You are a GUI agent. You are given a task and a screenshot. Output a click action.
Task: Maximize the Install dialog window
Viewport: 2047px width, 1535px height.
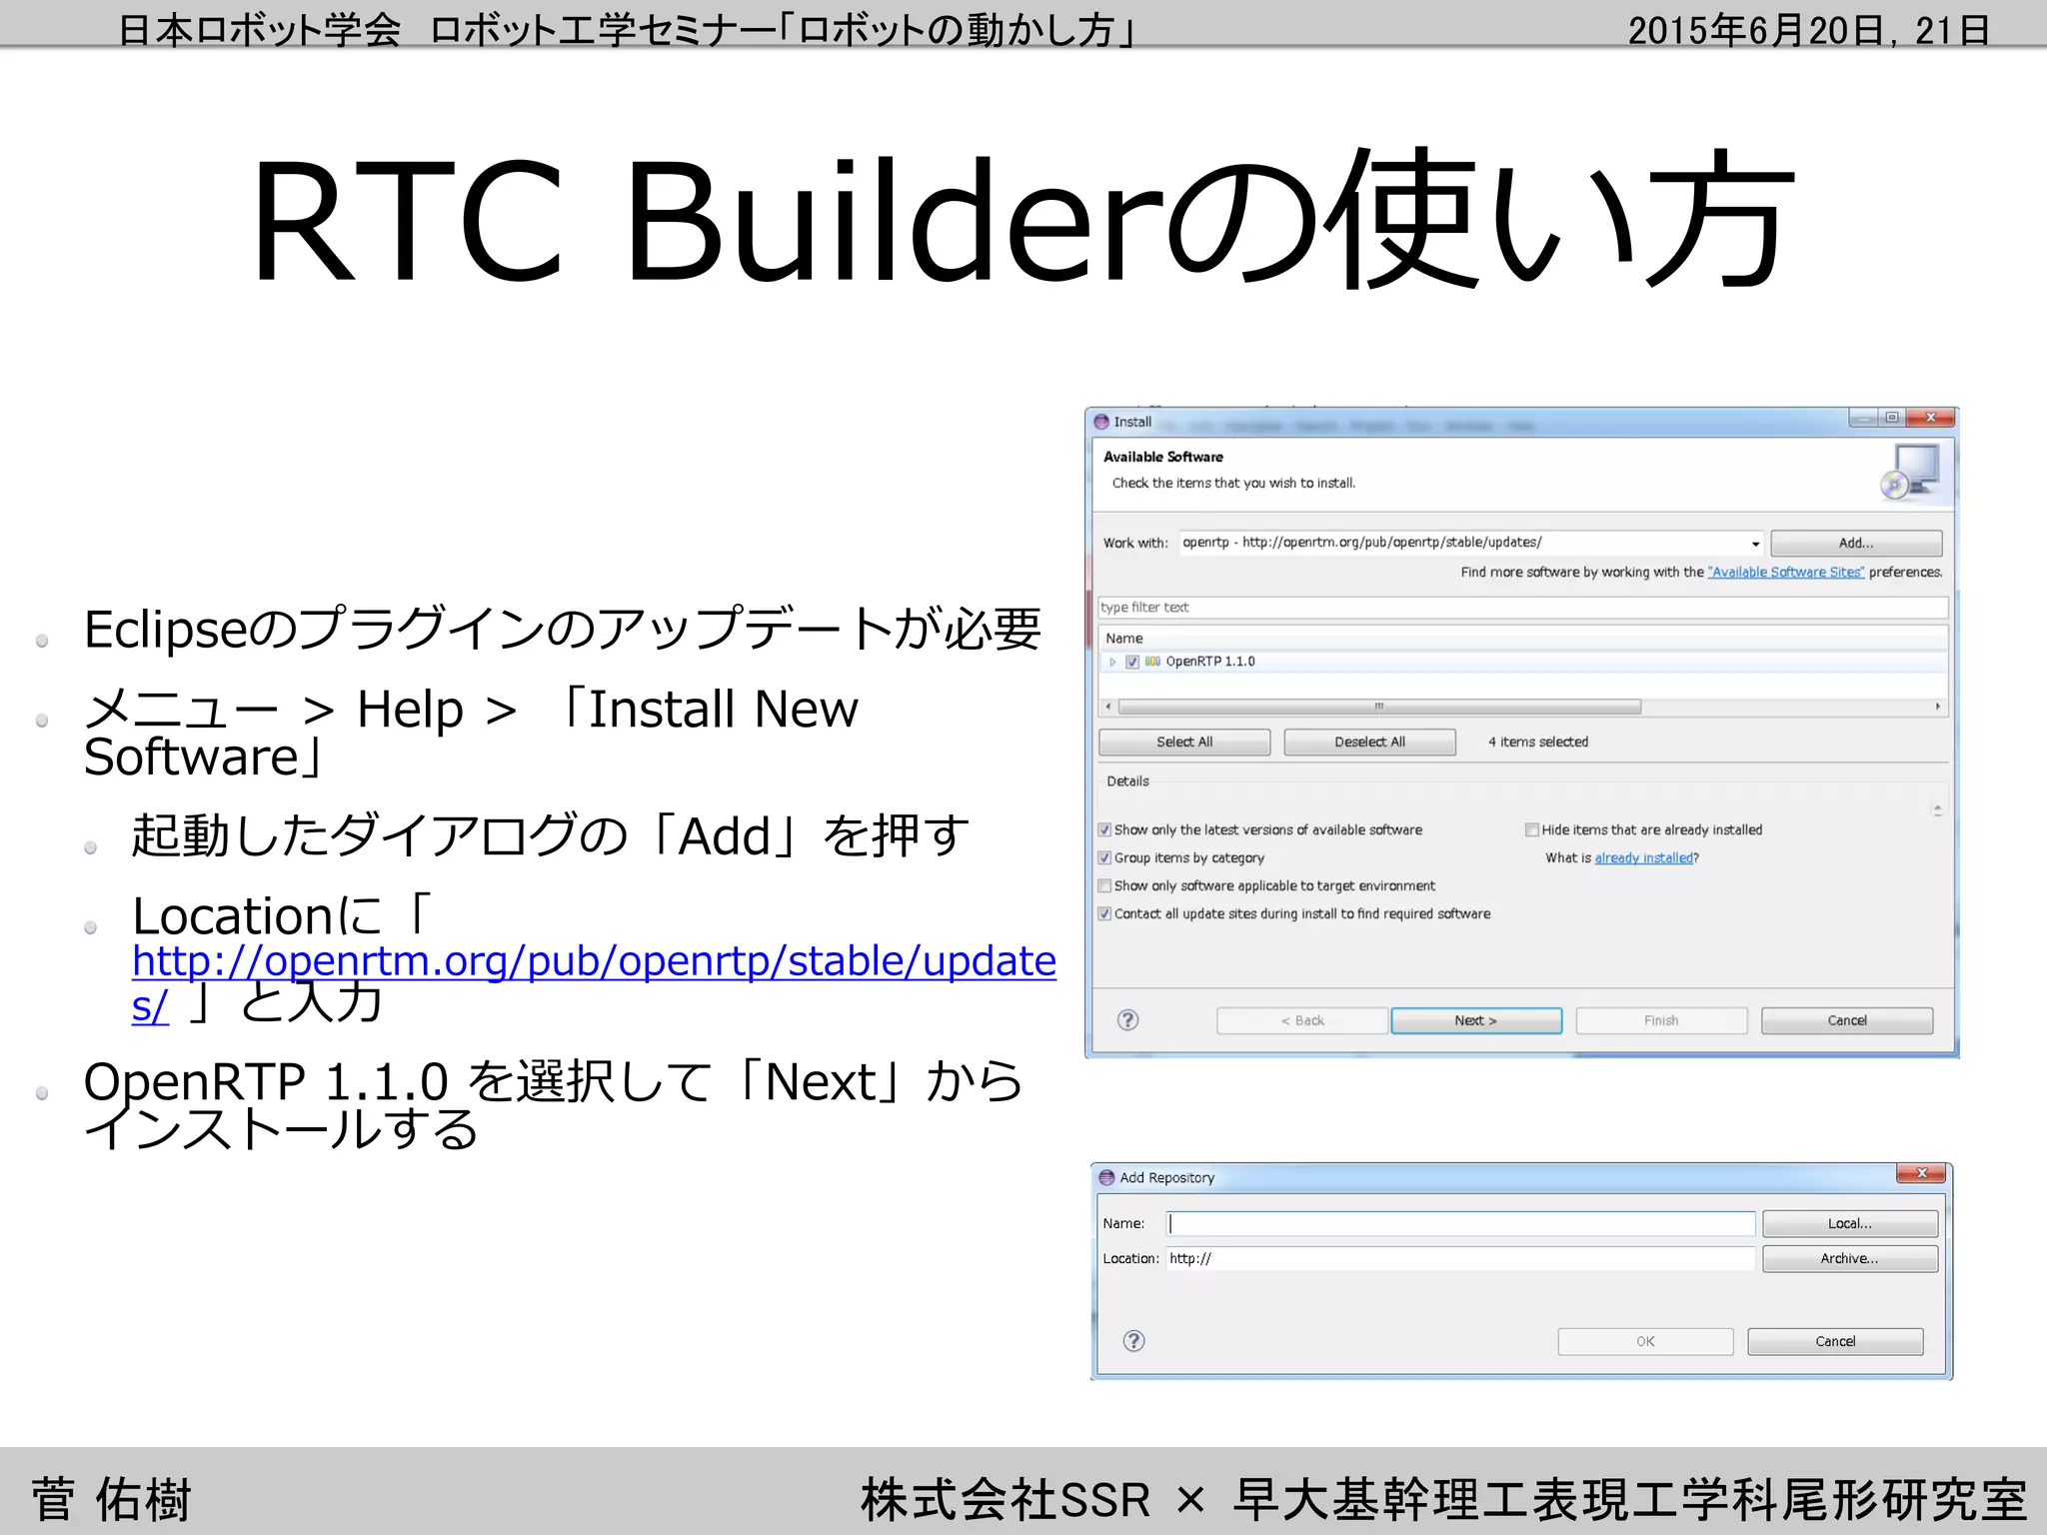tap(1892, 418)
